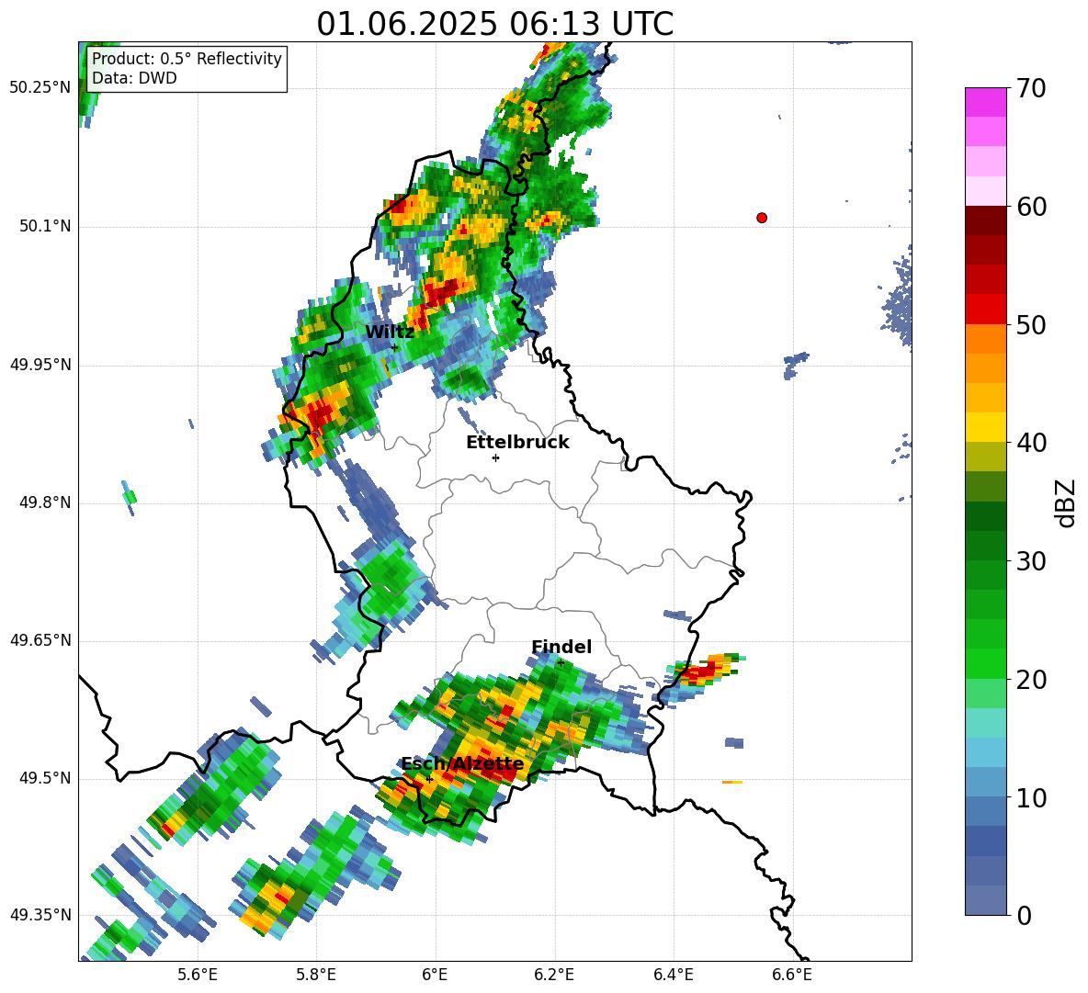Click the red radar site dot

(x=762, y=218)
